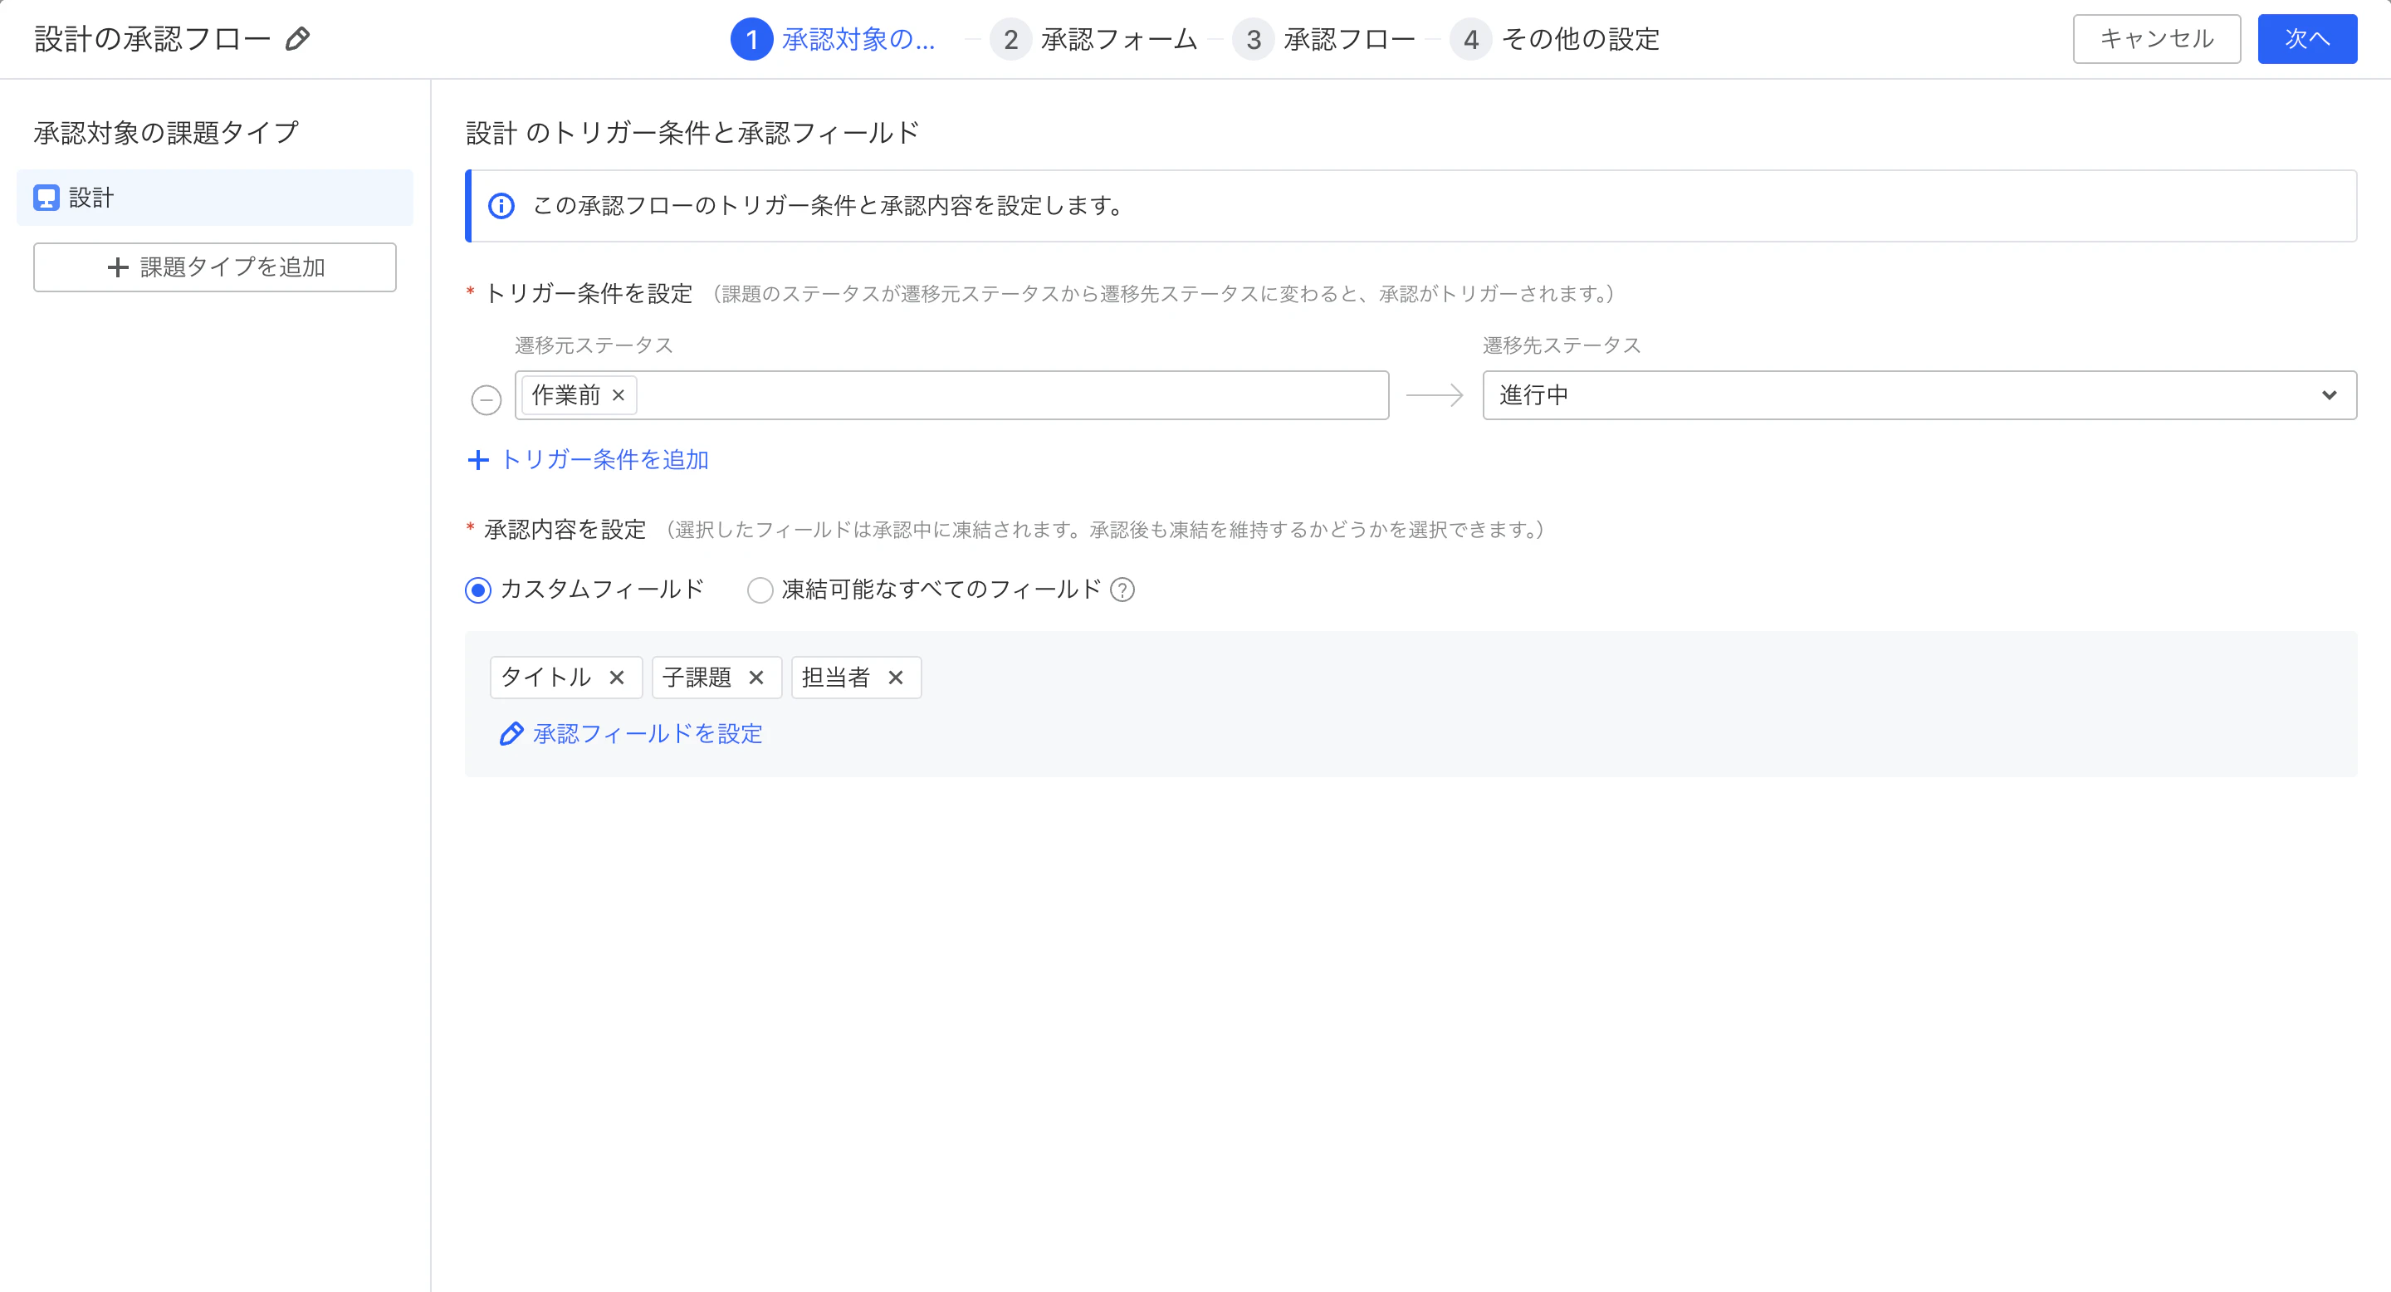Click the 子課題 tag label
Screen dimensions: 2391x1292
697,678
